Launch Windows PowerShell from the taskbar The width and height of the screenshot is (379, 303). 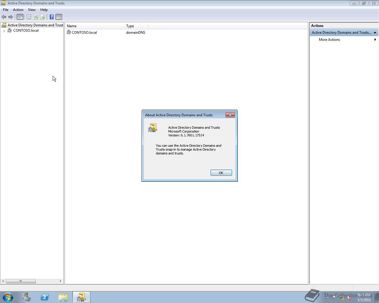pos(45,297)
